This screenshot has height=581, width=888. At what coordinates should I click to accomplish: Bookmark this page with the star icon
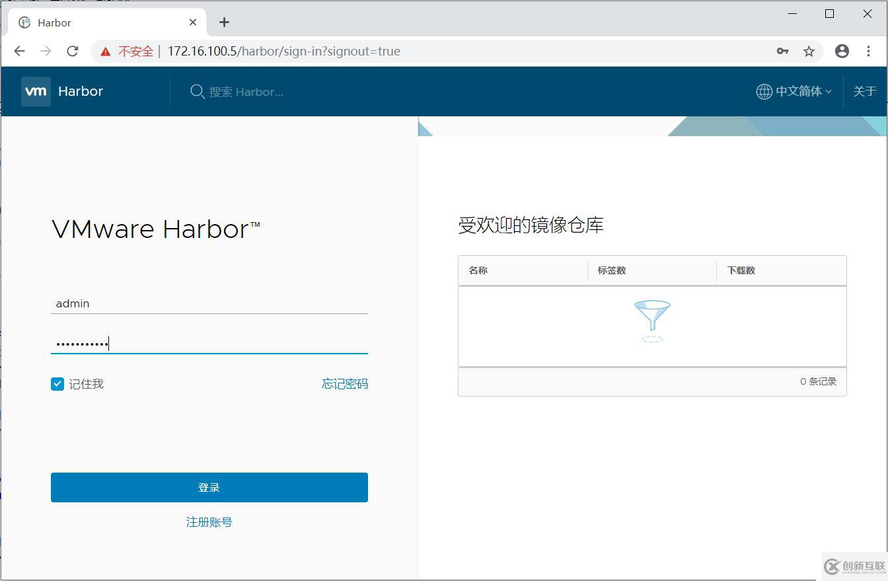(809, 51)
